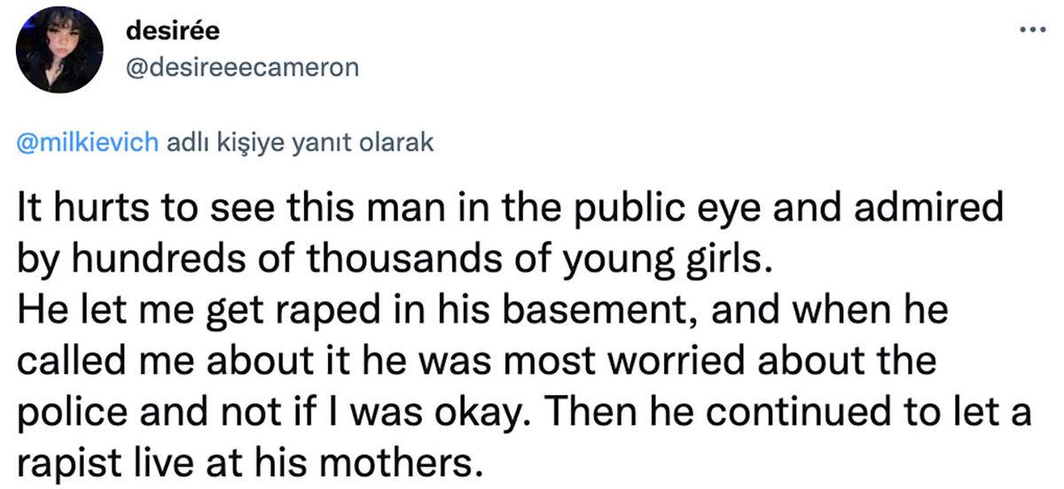The width and height of the screenshot is (1064, 489).
Task: Open the @milkievich mention link
Action: coord(87,143)
